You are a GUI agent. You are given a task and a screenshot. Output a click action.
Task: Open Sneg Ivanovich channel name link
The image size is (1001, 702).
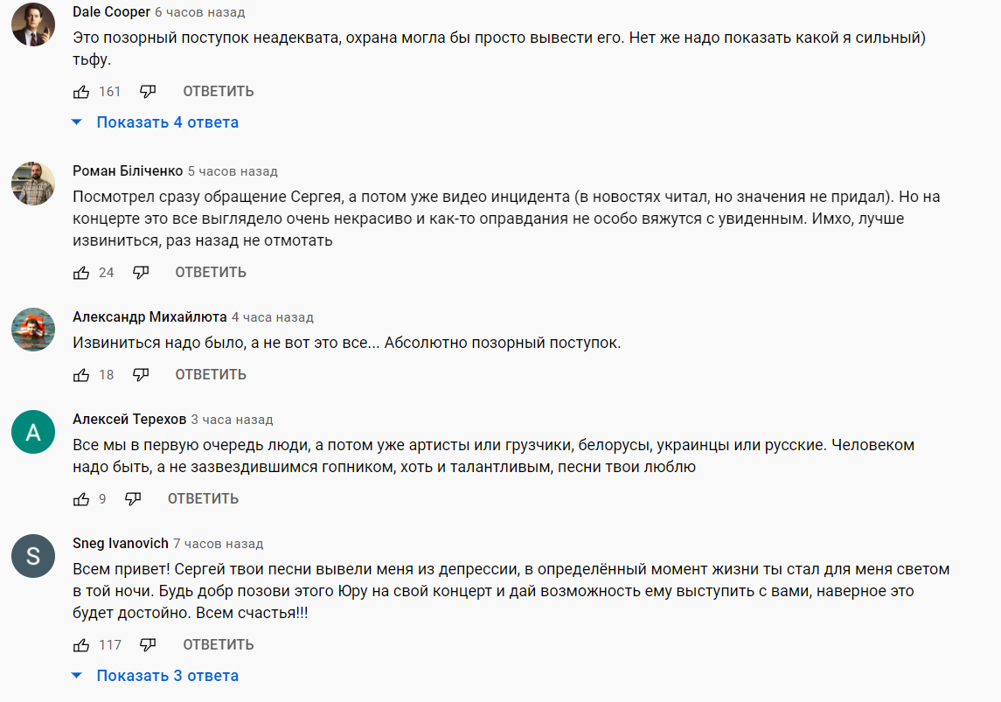click(121, 544)
